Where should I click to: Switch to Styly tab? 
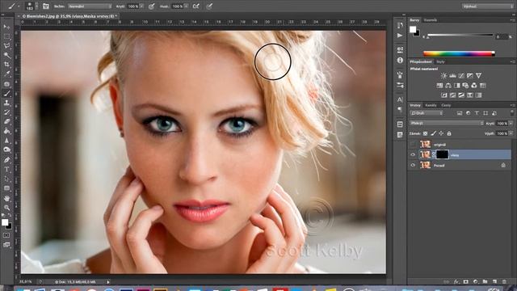point(440,61)
